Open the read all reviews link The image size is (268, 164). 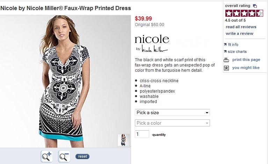click(x=241, y=27)
